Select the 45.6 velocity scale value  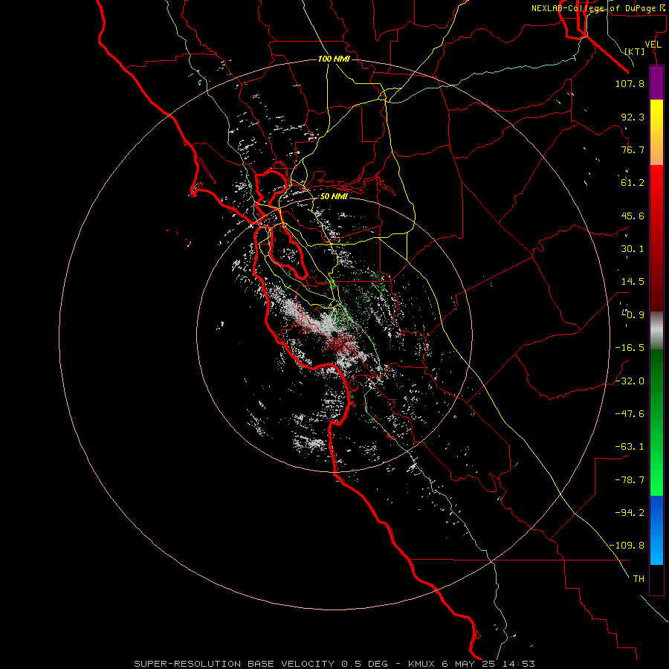[633, 216]
